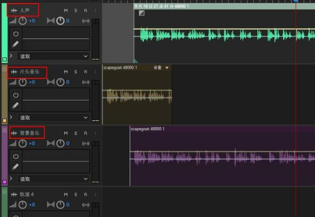Click the waveform icon beside 背景音乐
Viewport: 315px width, 217px height.
(x=14, y=133)
